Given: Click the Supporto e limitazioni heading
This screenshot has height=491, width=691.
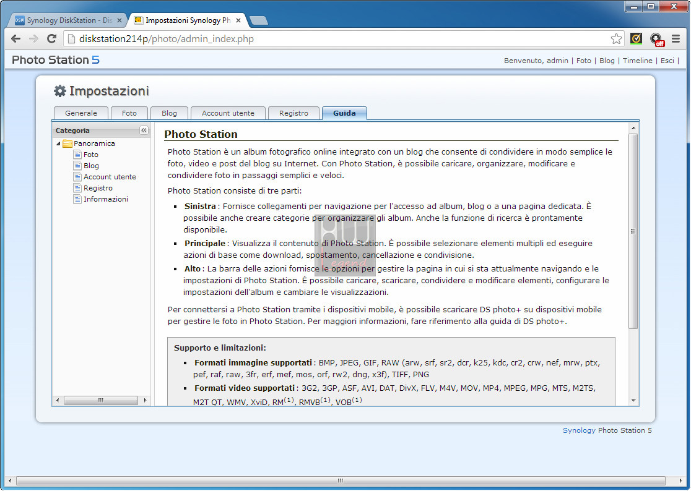Looking at the screenshot, I should point(220,348).
